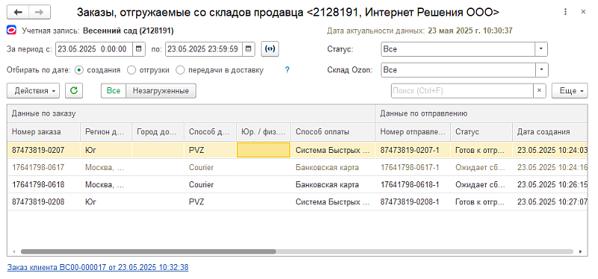
Task: Switch to the Незагруженные filter tab
Action: [x=161, y=91]
